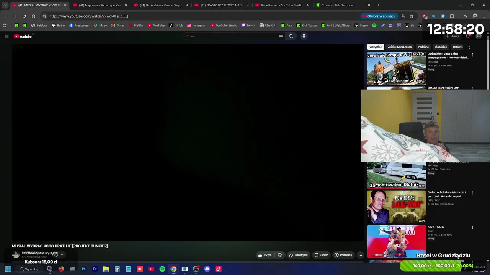This screenshot has width=490, height=275.
Task: Select the Źródło: MORTALCIO filter chip
Action: pos(400,47)
